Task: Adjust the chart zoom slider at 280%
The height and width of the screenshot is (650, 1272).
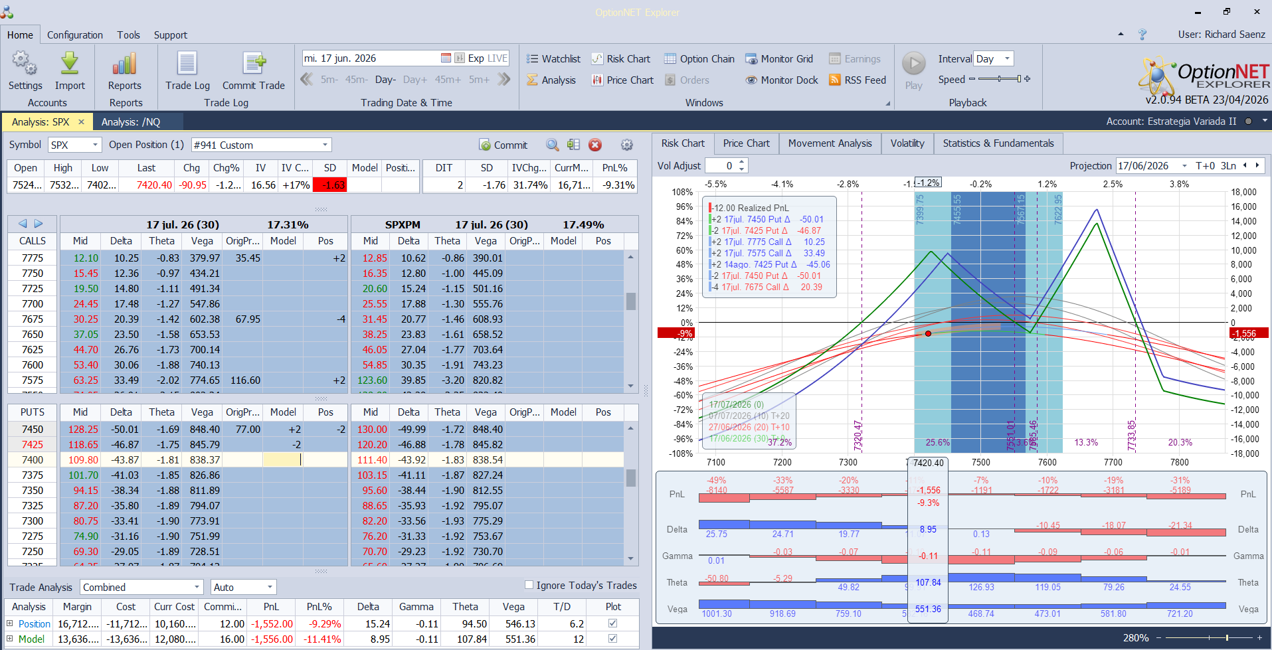Action: pyautogui.click(x=1208, y=638)
